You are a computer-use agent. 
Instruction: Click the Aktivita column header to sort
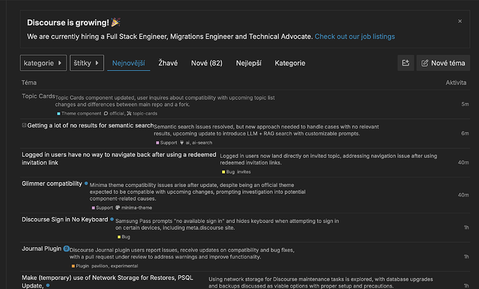coord(456,83)
